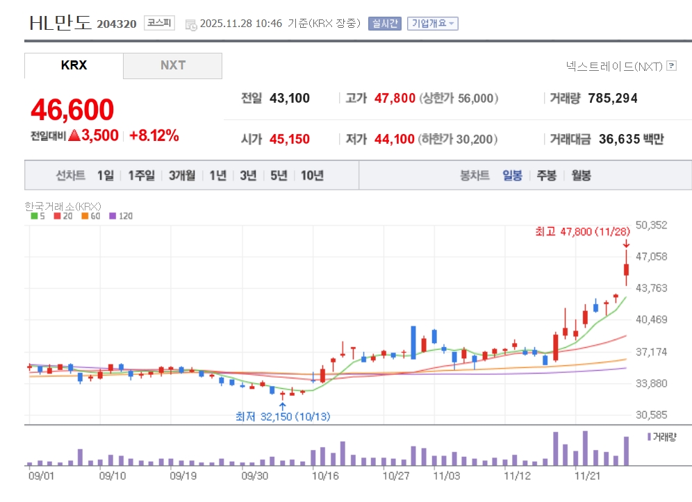Click the +8.12% change value
Screen dimensions: 692x502
pos(154,135)
